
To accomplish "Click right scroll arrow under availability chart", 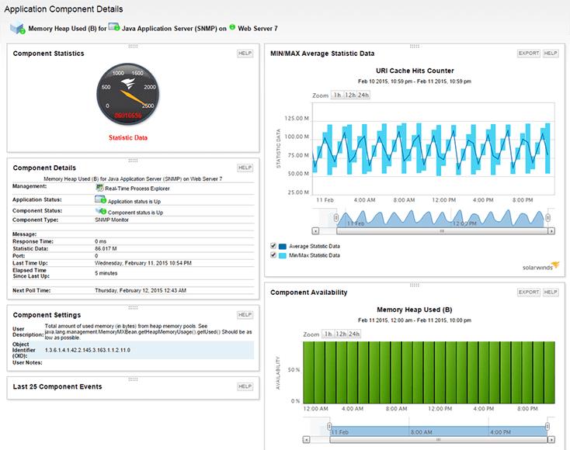I will (551, 440).
